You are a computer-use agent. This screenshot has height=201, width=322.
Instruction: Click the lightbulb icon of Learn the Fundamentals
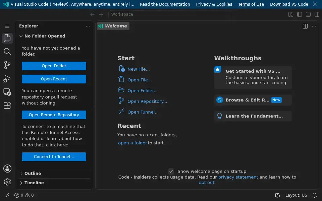point(219,116)
